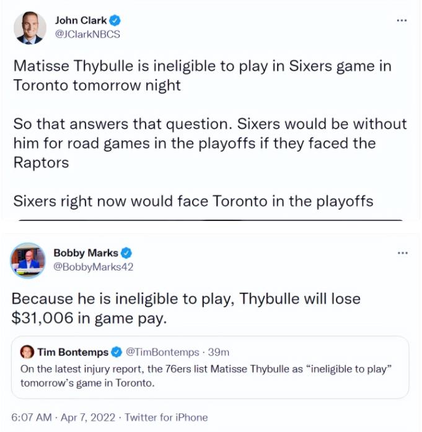Open the @TimBontemps handle in the quoted tweet
Viewport: 422px width, 432px height.
pyautogui.click(x=164, y=352)
